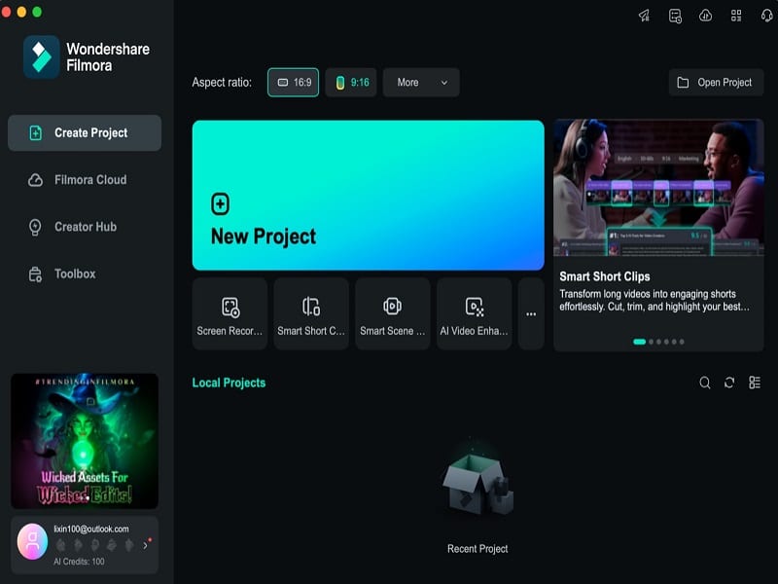
Task: Click the Recent Project label
Action: coord(477,549)
